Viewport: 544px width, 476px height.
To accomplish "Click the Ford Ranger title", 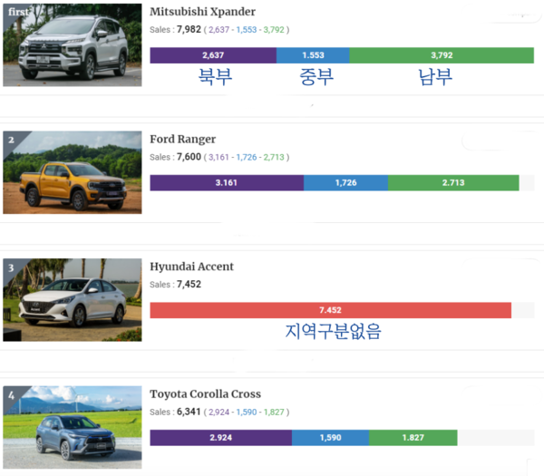I will coord(183,139).
